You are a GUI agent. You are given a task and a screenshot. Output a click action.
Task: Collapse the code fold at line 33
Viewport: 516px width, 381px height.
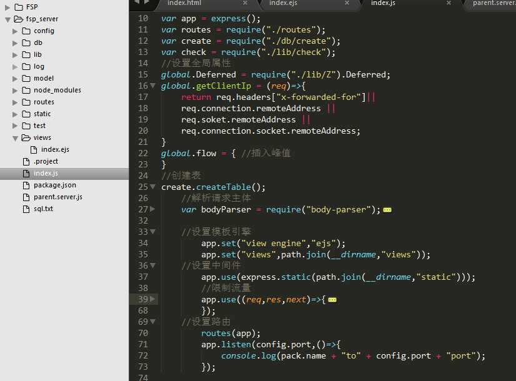point(152,232)
